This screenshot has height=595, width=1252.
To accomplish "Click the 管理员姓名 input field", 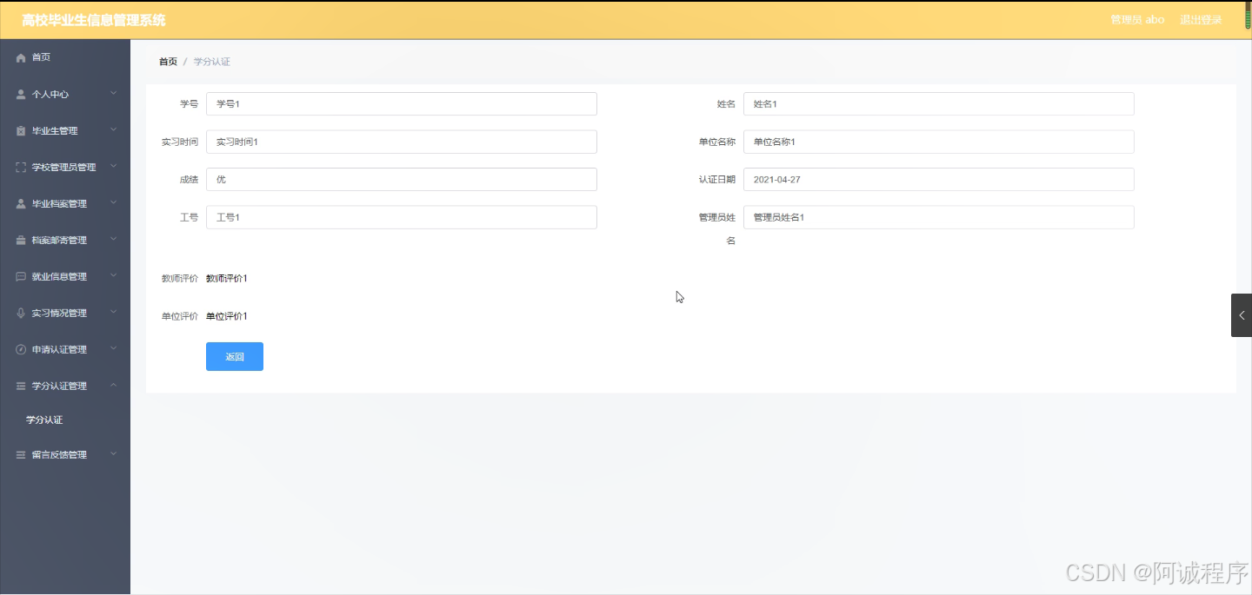I will 939,217.
